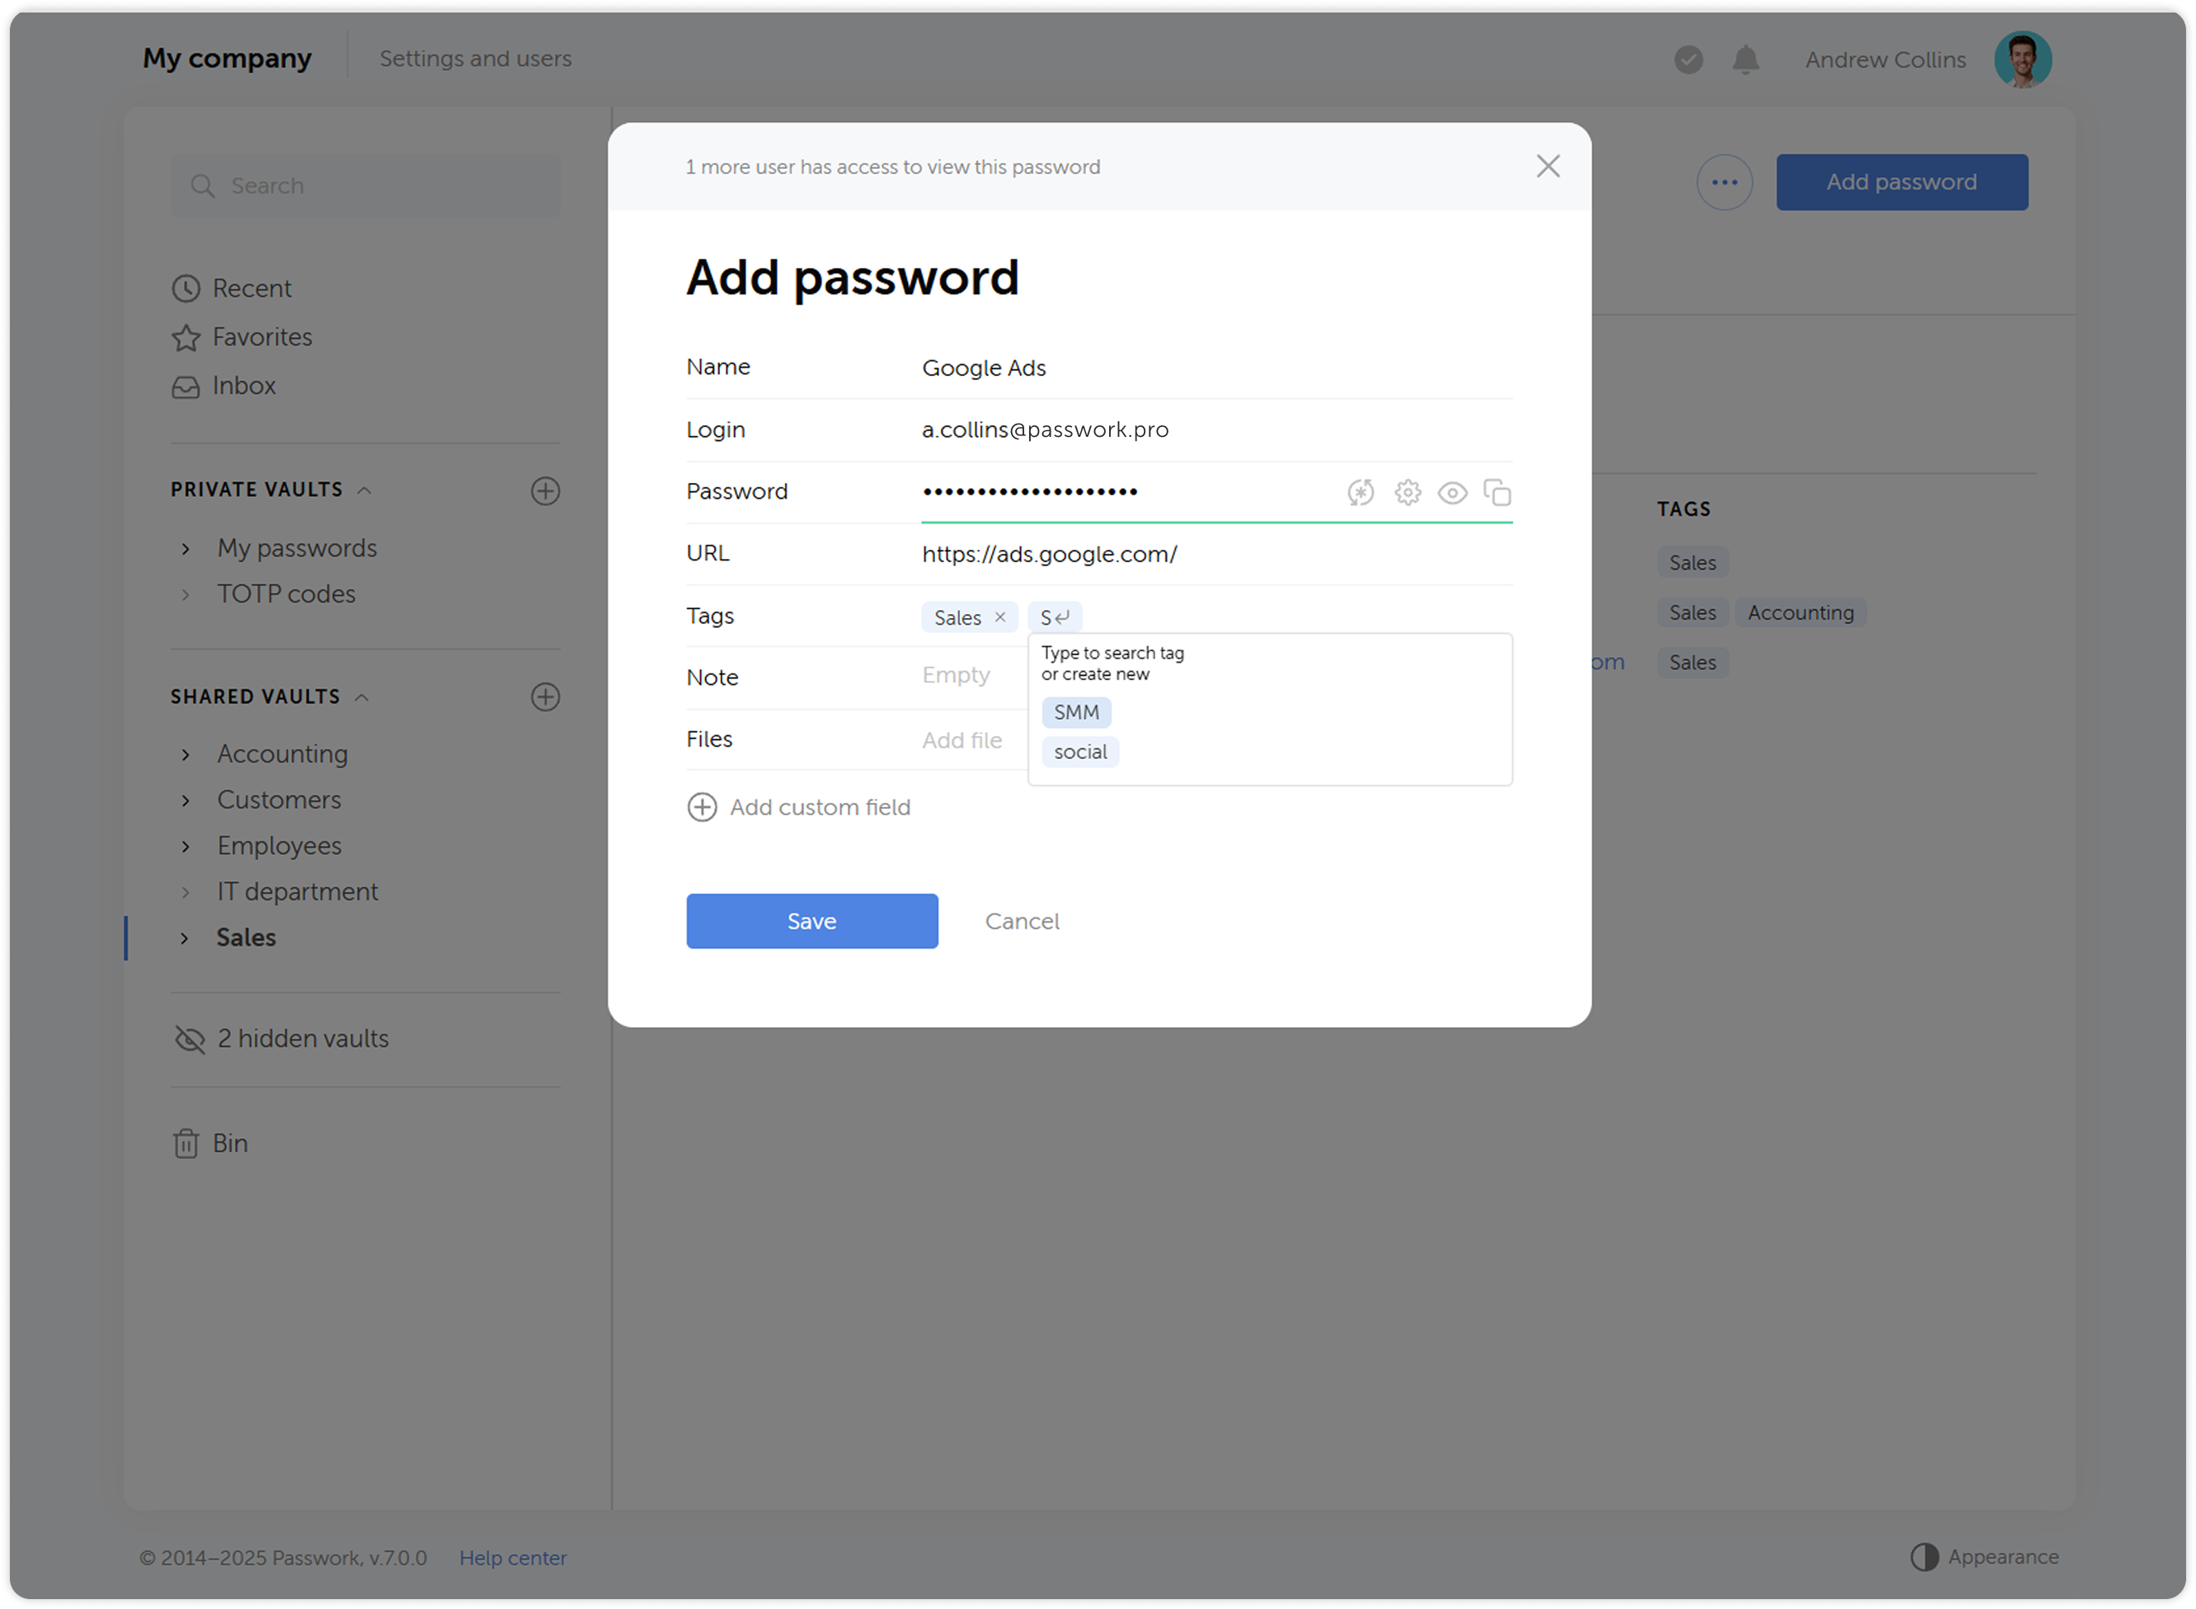This screenshot has height=1609, width=2196.
Task: Toggle the Appearance theme switch
Action: pos(1926,1556)
